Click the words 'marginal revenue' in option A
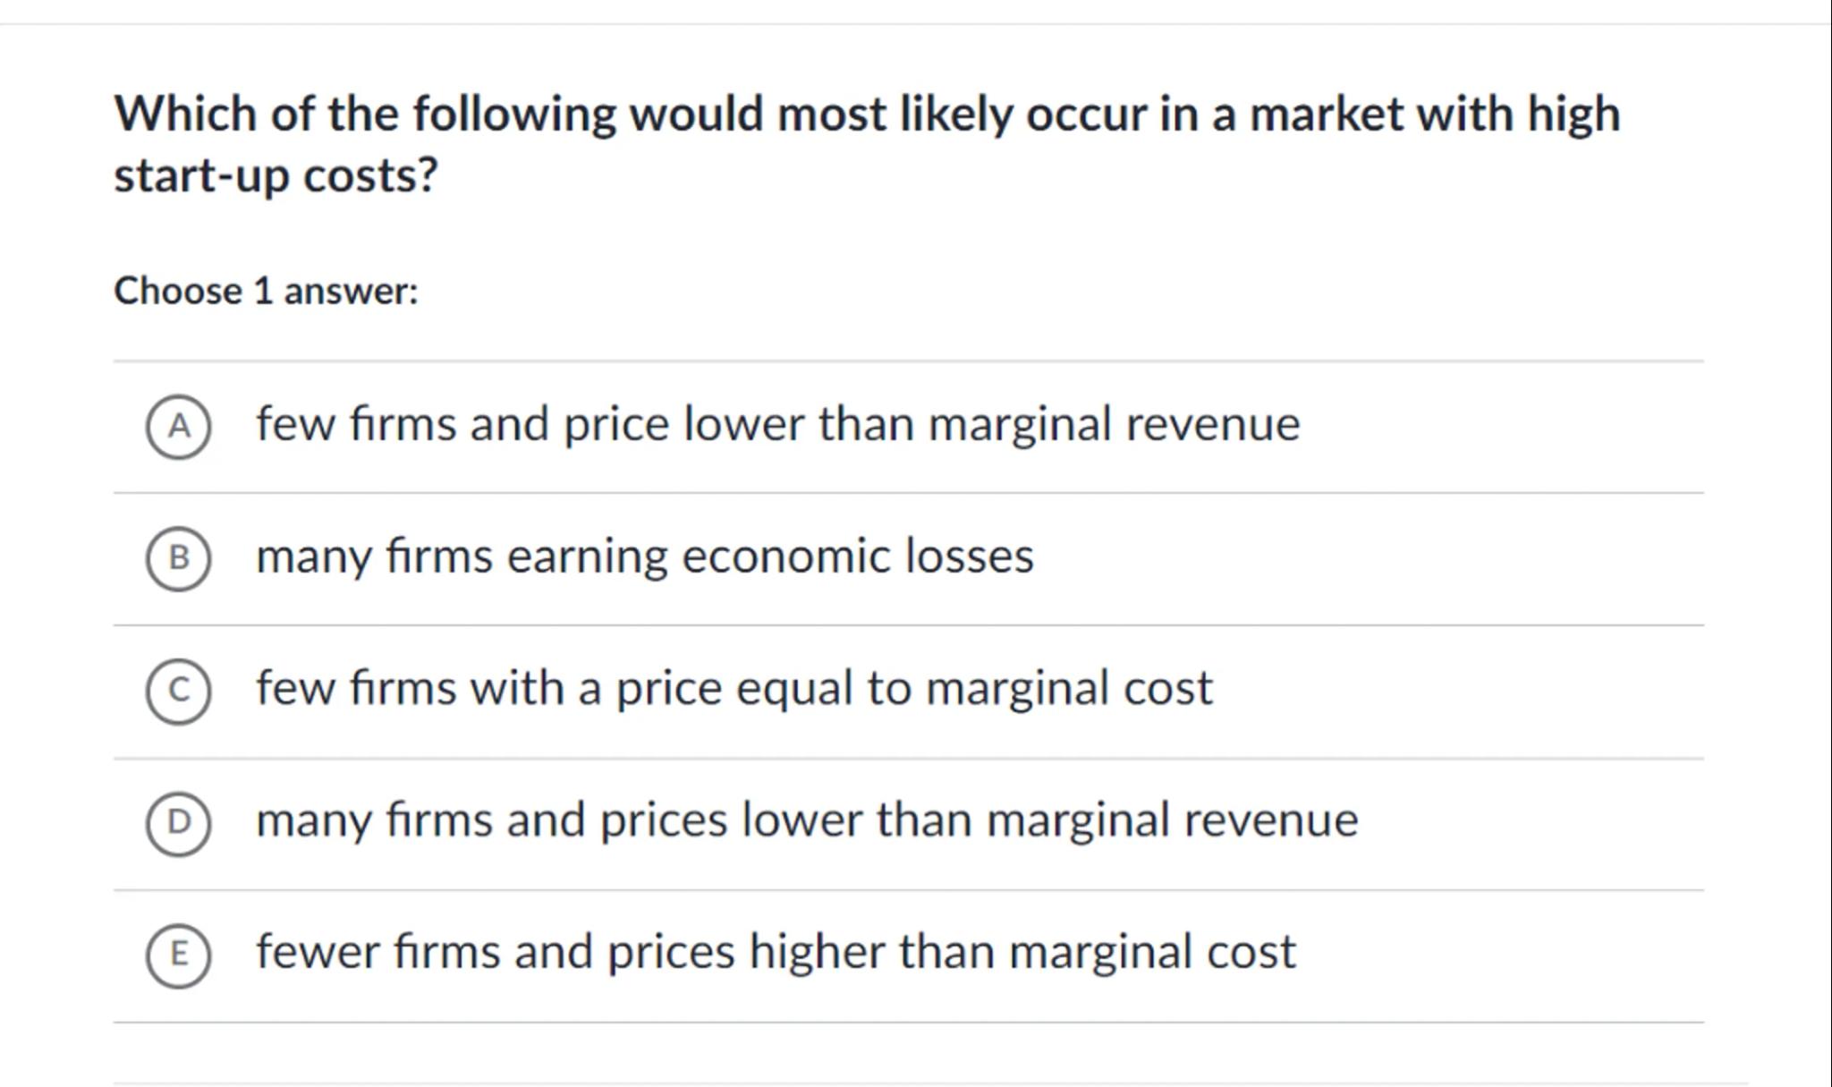 1114,424
